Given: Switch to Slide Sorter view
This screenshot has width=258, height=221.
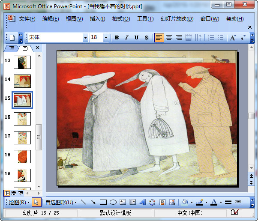Looking at the screenshot, I should pyautogui.click(x=14, y=193).
